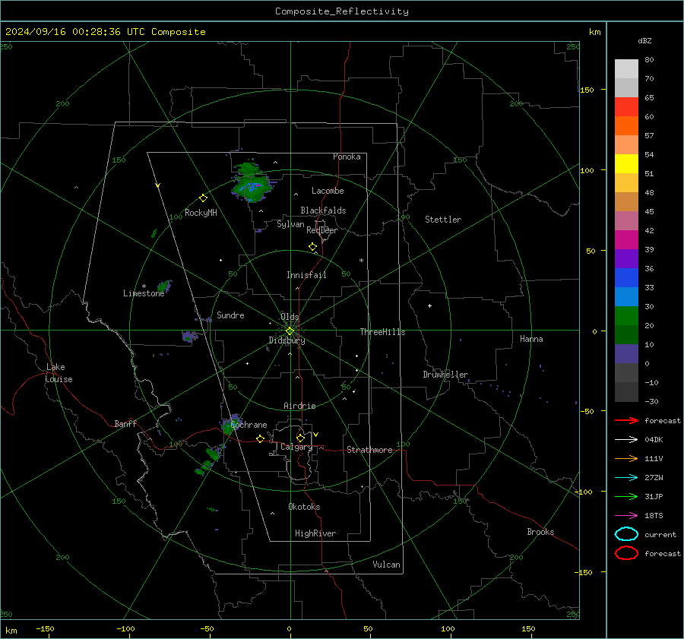Select the Didsbury label
Screen dimensions: 684x639
pyautogui.click(x=287, y=340)
